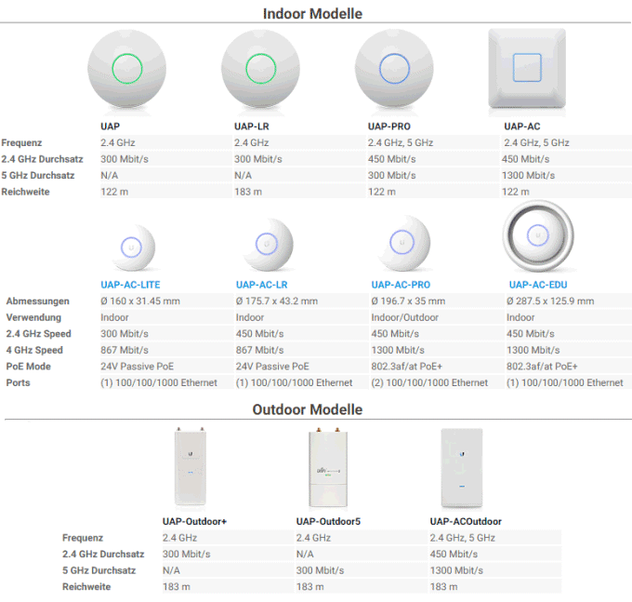The height and width of the screenshot is (602, 632).
Task: Click the Outdoor Modelle heading
Action: [307, 409]
